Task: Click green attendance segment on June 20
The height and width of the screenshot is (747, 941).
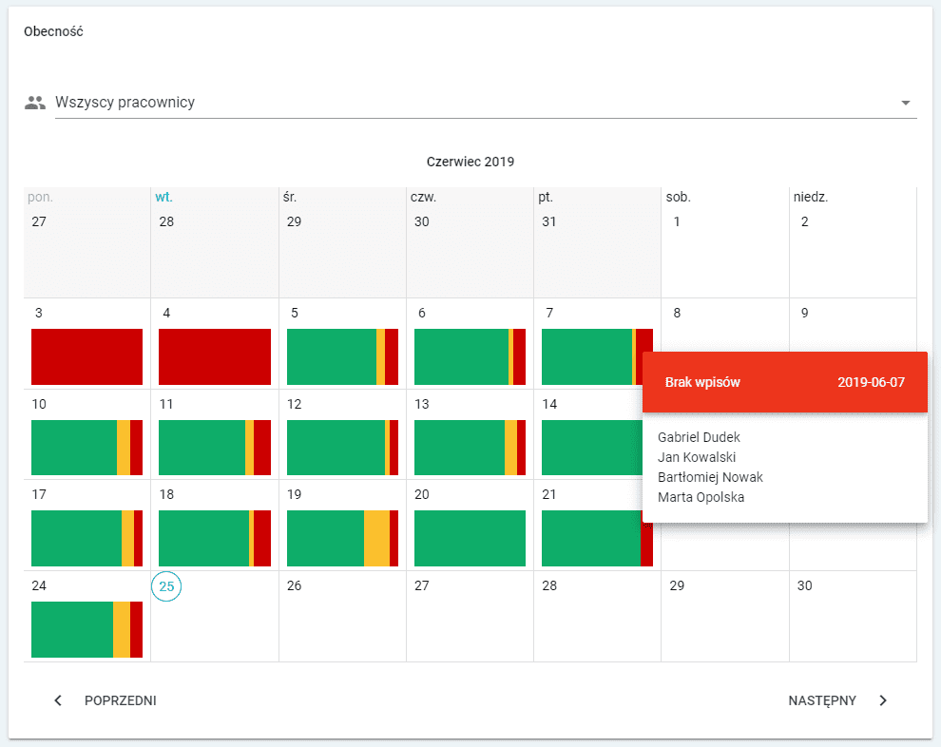Action: pyautogui.click(x=470, y=538)
